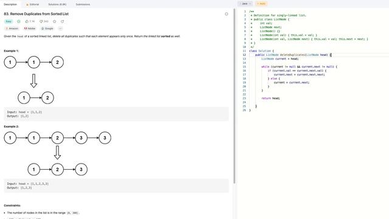This screenshot has height=219, width=389.
Task: Click line 12 deleteDuplicates method signature
Action: 293,55
